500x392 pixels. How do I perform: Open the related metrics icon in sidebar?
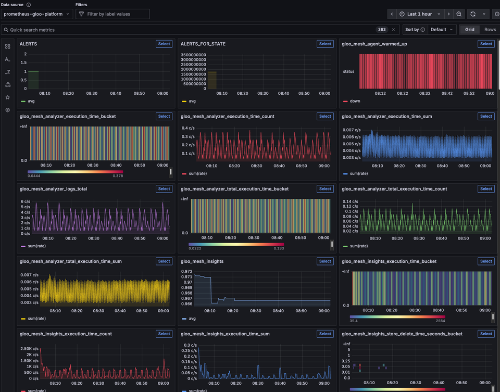(7, 84)
